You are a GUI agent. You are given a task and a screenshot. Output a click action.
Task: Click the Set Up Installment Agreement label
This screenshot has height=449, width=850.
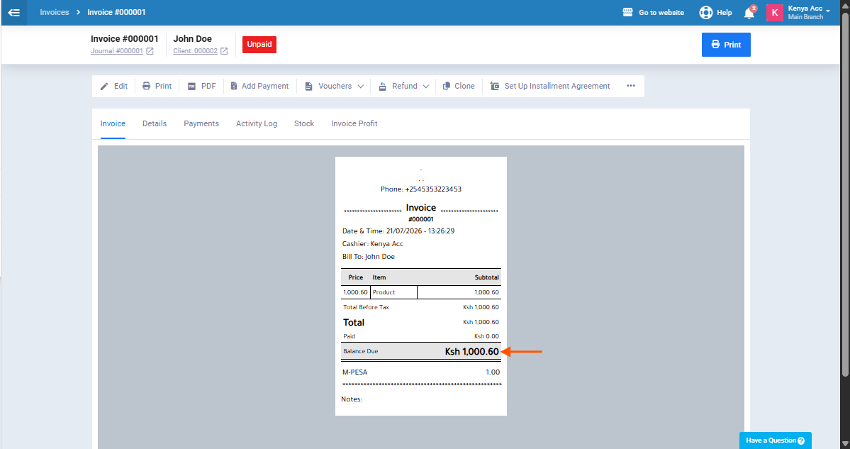click(x=557, y=87)
